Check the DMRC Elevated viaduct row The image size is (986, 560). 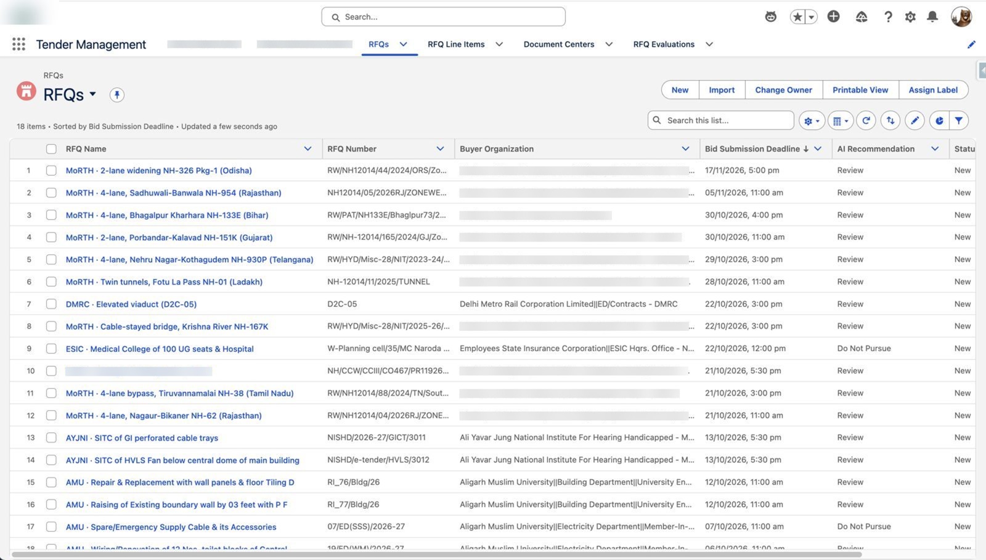tap(51, 304)
